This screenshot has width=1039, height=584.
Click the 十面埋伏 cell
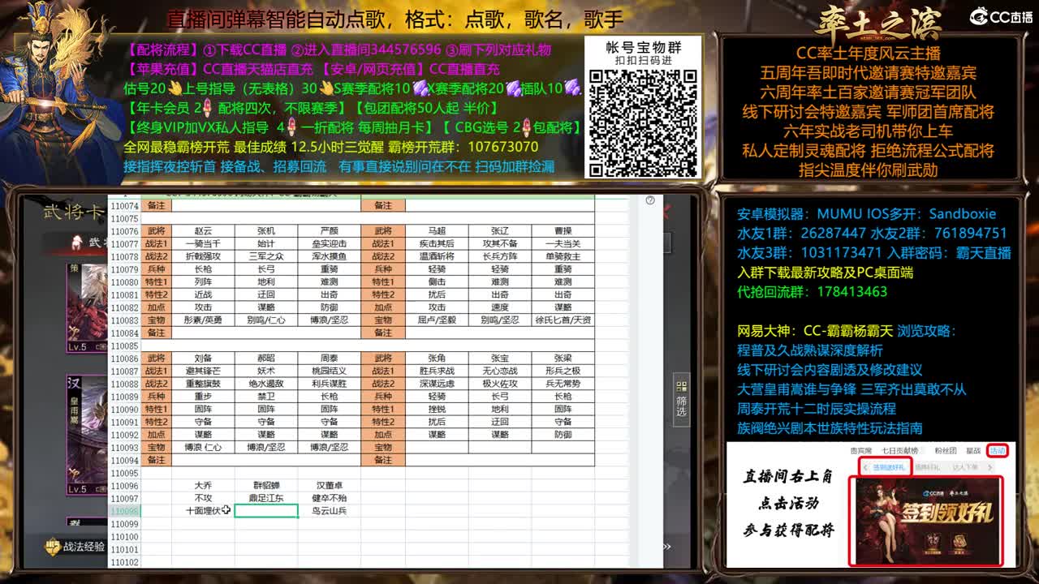point(203,511)
